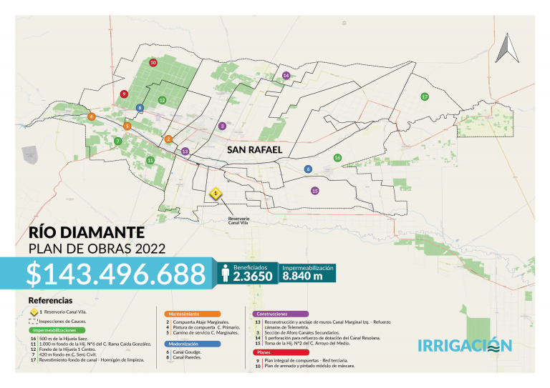
Task: Click the IRRIGACIÓN logo
Action: point(465,346)
